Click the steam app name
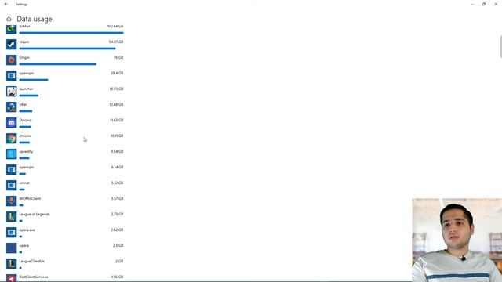The image size is (502, 282). [24, 42]
